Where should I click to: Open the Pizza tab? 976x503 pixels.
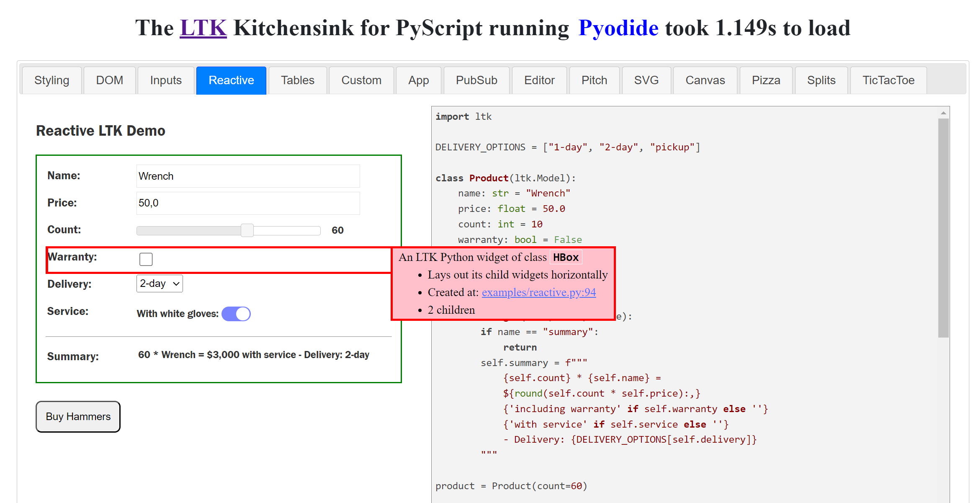pyautogui.click(x=766, y=80)
